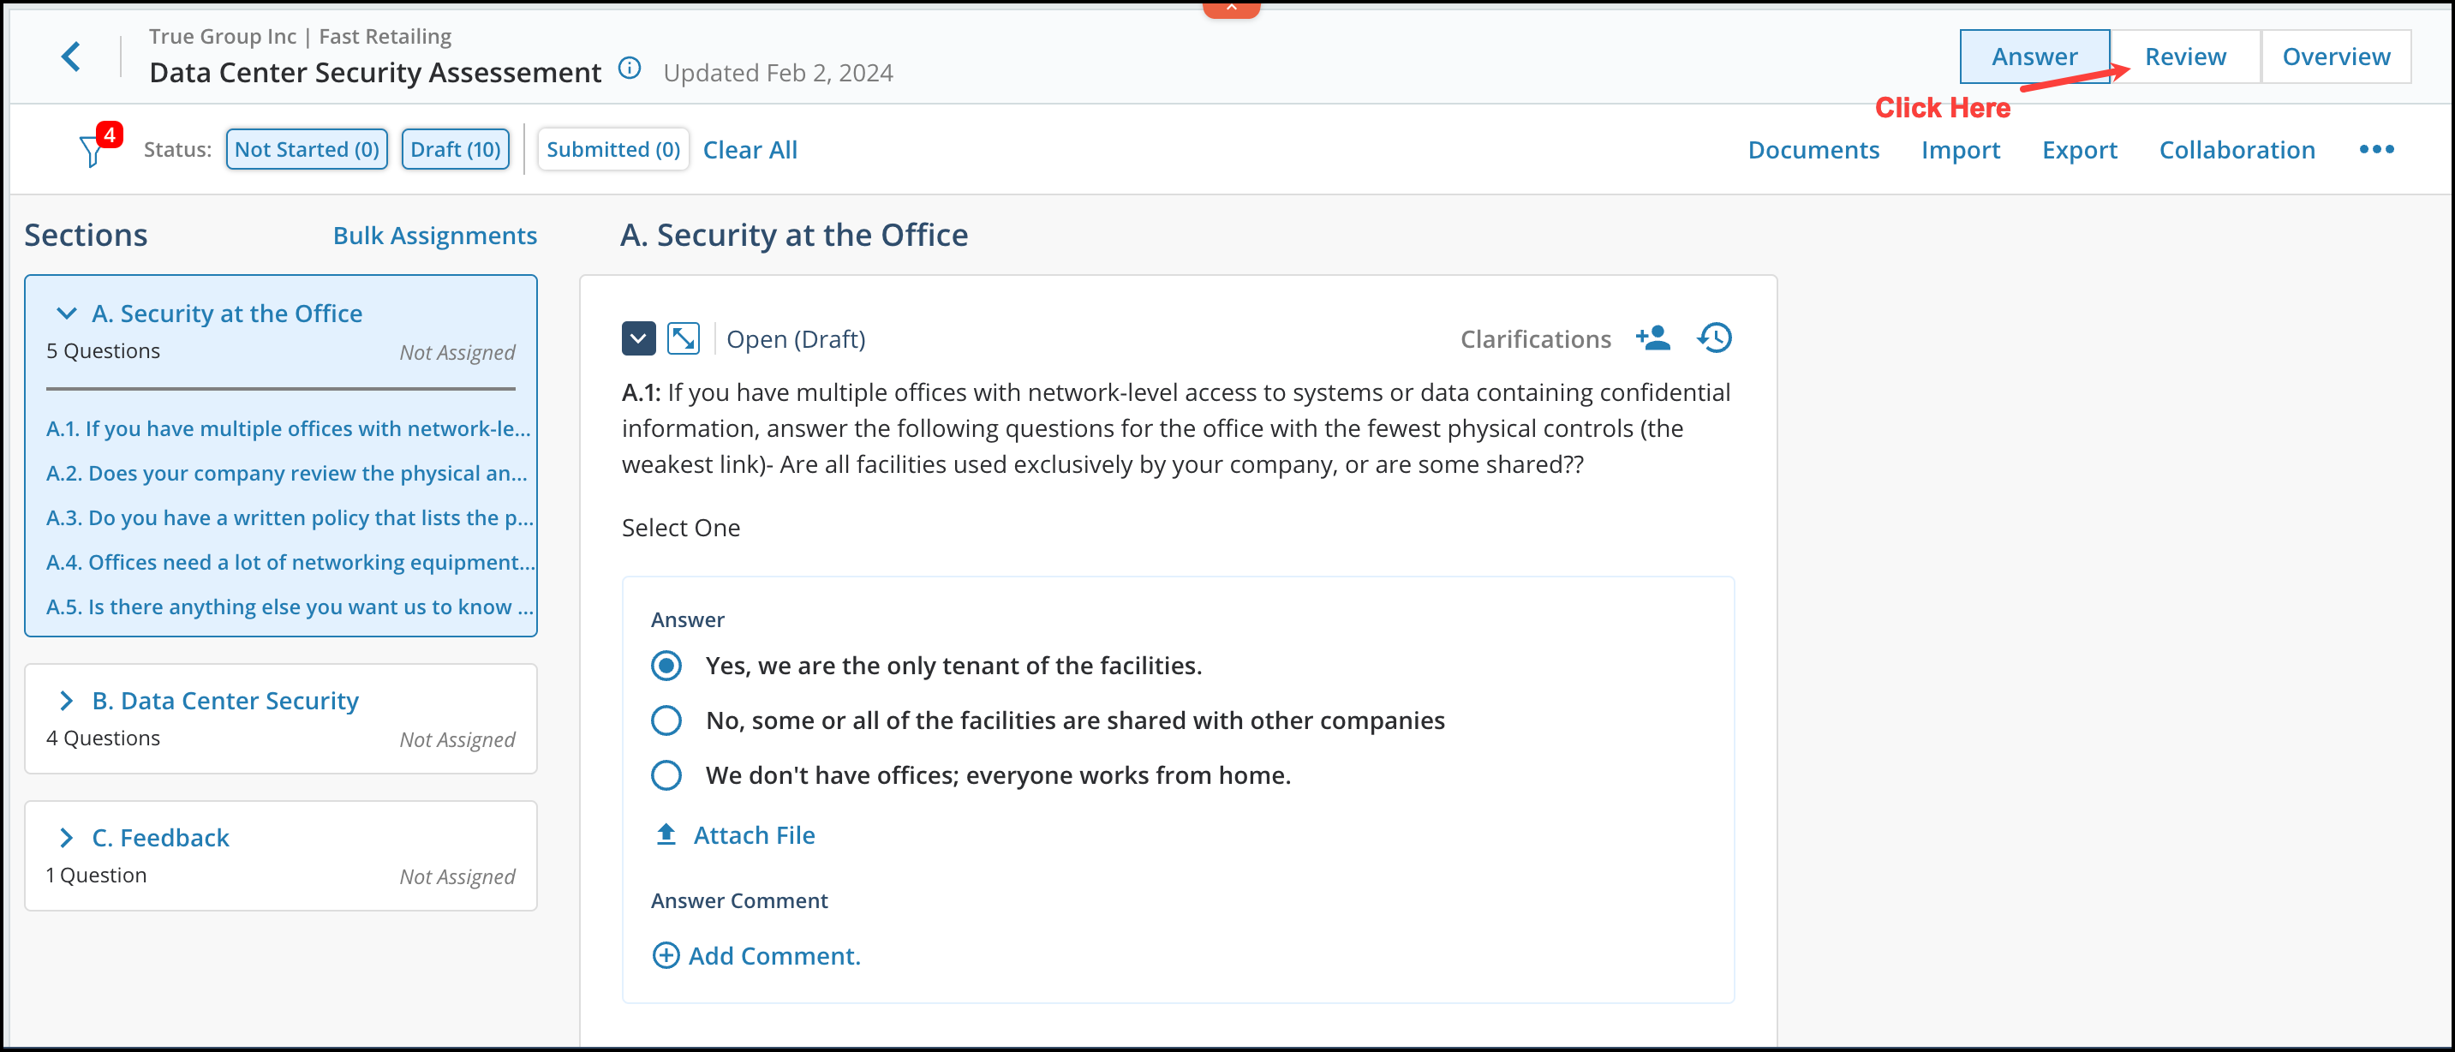Go to question A.2 in the sidebar
The height and width of the screenshot is (1052, 2455).
287,474
